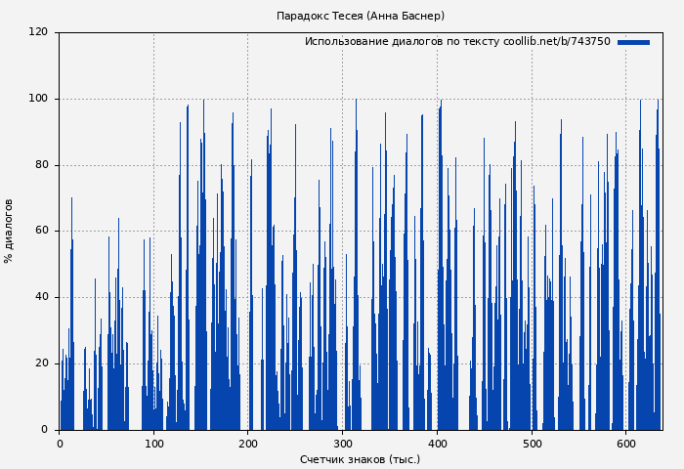Click the 60 tick on the vertical axis
This screenshot has width=684, height=469.
point(41,231)
